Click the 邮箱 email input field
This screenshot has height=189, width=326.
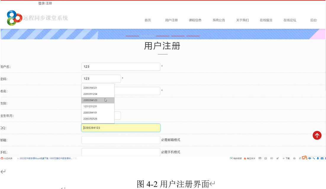coord(121,140)
